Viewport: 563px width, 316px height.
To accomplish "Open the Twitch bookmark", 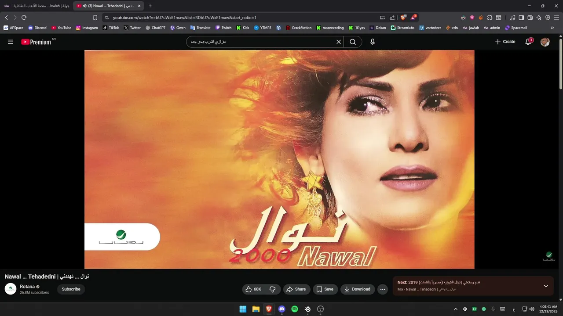I will 223,28.
